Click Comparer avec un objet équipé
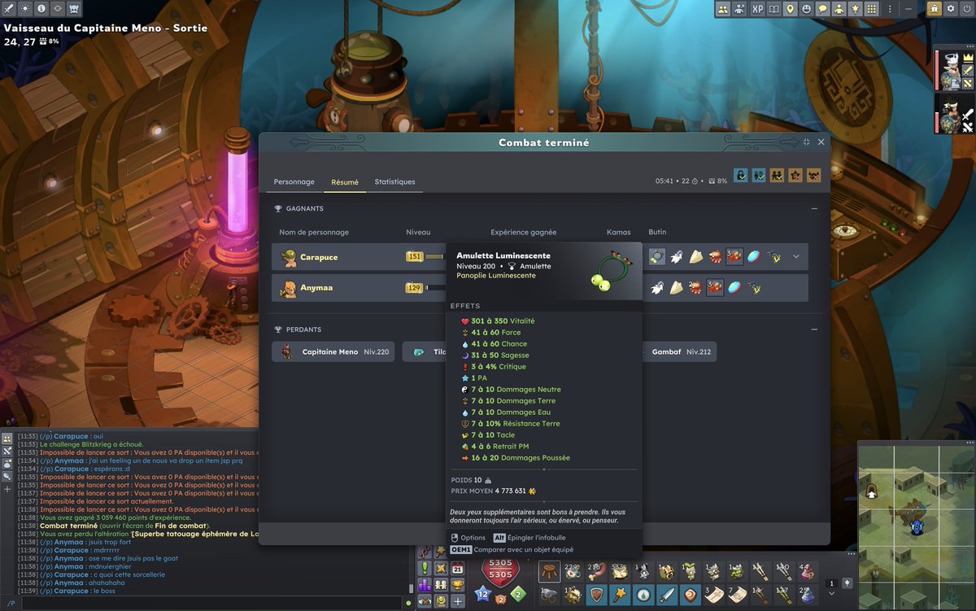Screen dimensions: 976x611 (523, 548)
